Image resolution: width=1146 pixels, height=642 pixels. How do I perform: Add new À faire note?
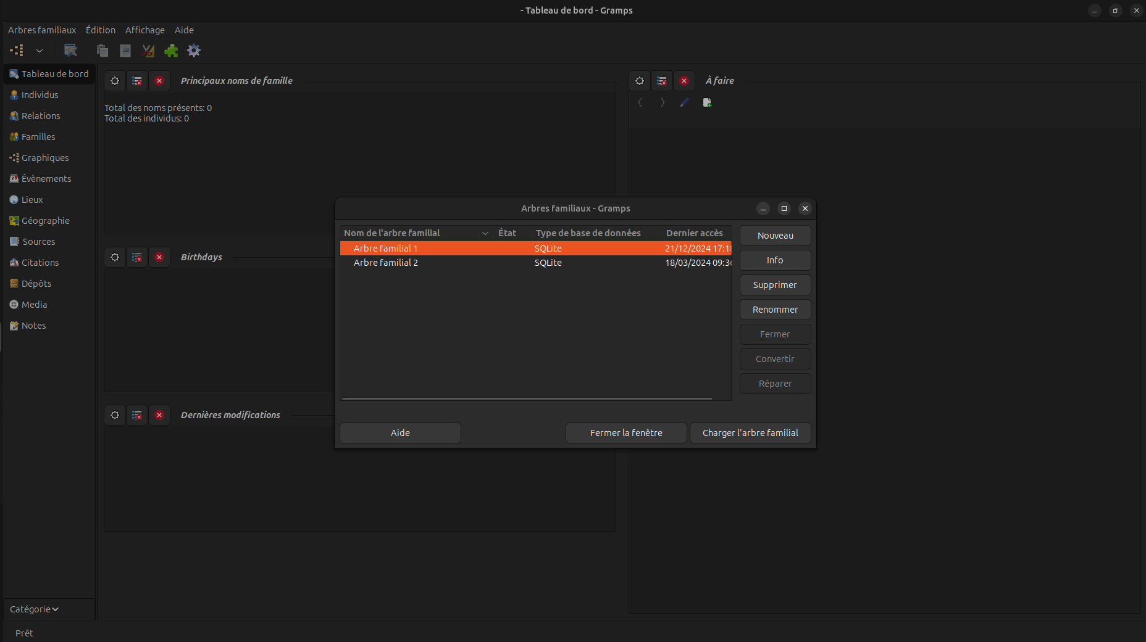[707, 102]
